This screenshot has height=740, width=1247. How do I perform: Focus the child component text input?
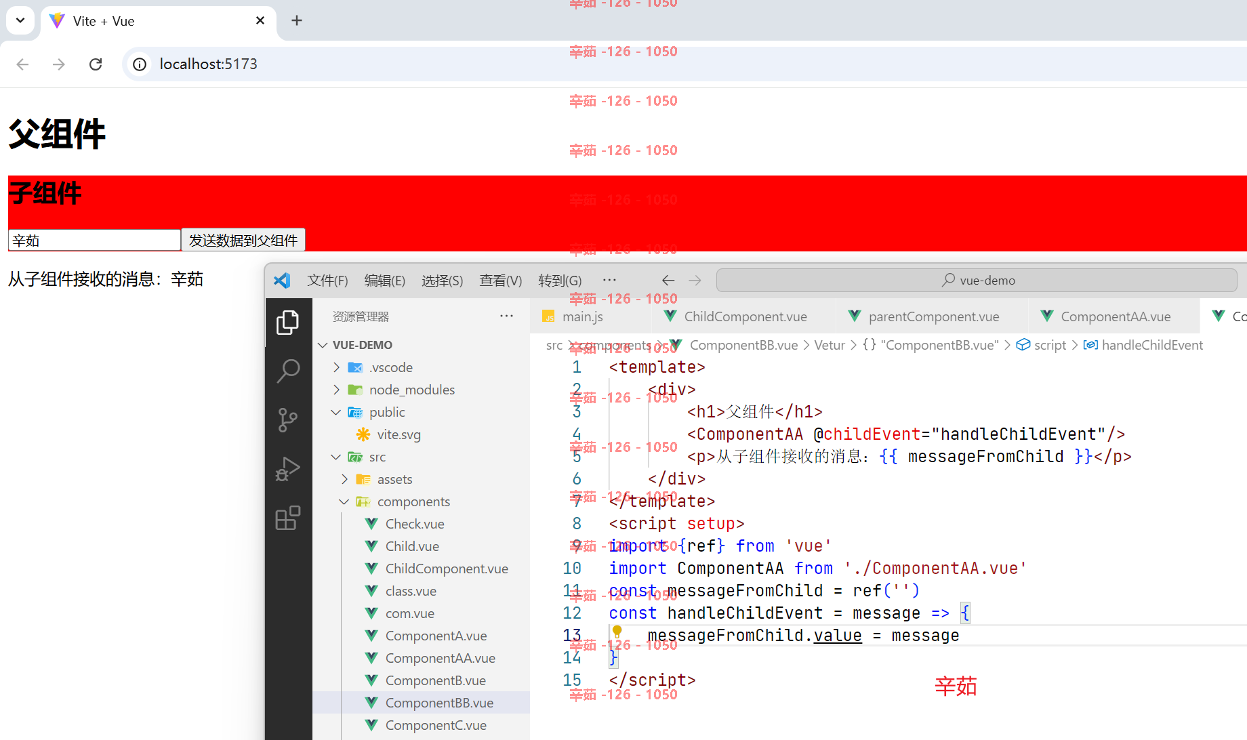(x=94, y=241)
